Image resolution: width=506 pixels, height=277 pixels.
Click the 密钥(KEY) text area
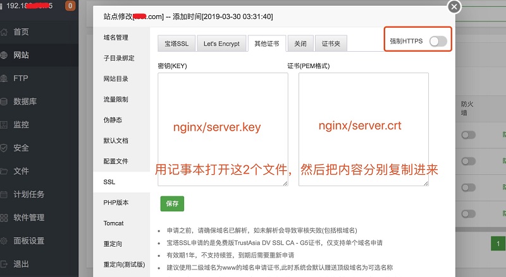(x=223, y=129)
